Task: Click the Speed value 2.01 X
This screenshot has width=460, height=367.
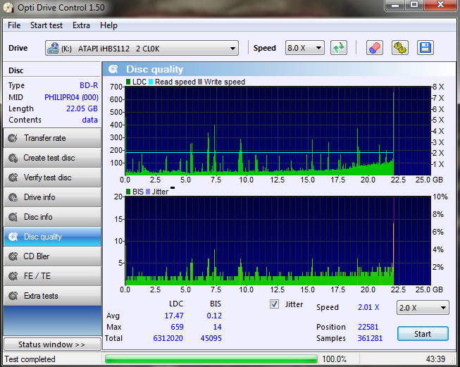Action: [x=368, y=307]
